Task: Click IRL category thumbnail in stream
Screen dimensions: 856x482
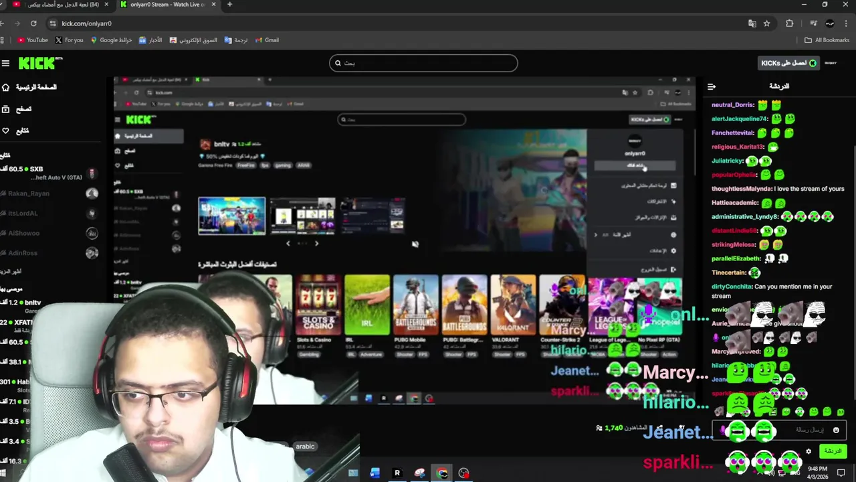Action: (367, 305)
